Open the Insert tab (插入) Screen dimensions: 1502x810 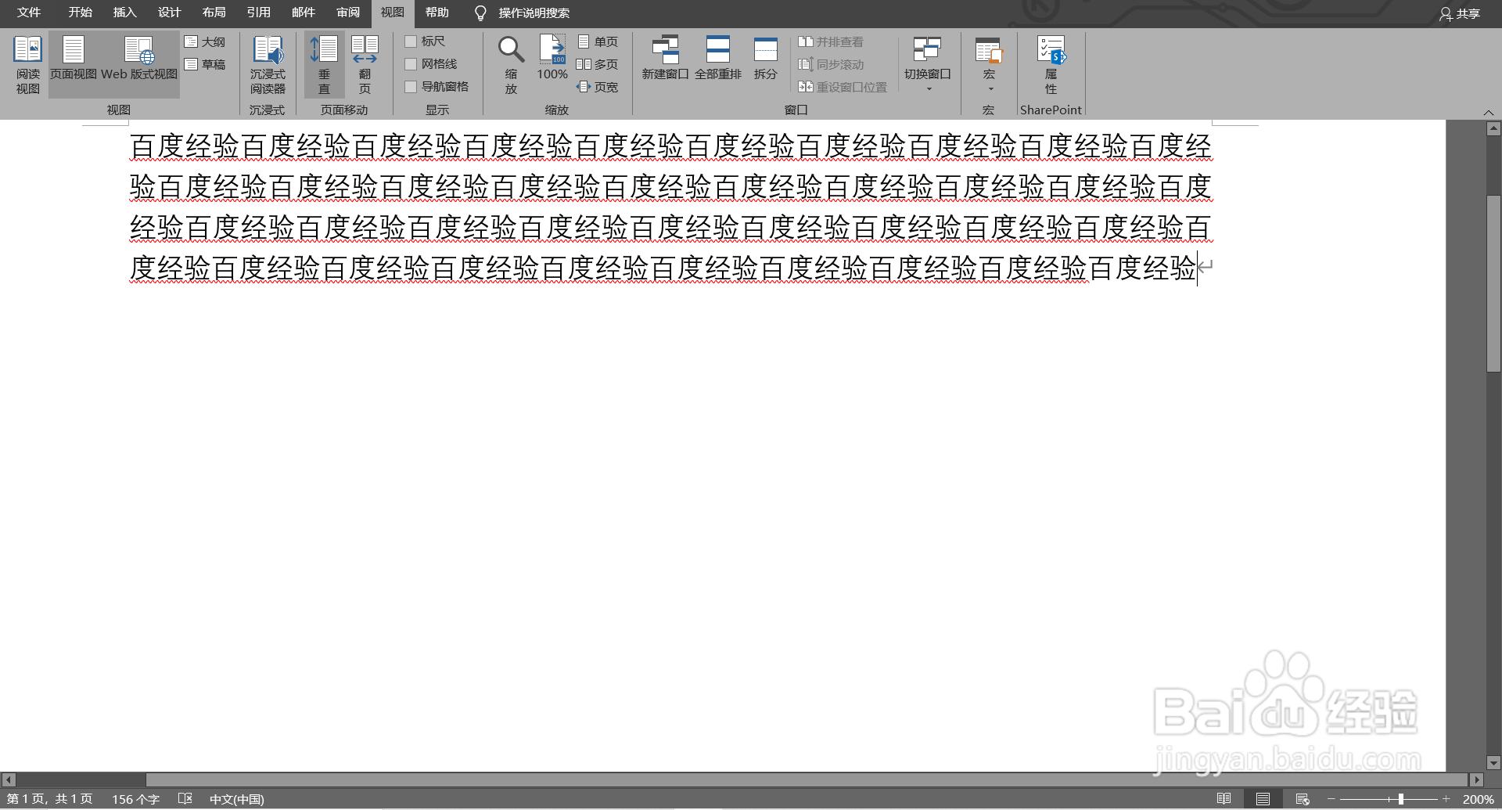pyautogui.click(x=124, y=13)
